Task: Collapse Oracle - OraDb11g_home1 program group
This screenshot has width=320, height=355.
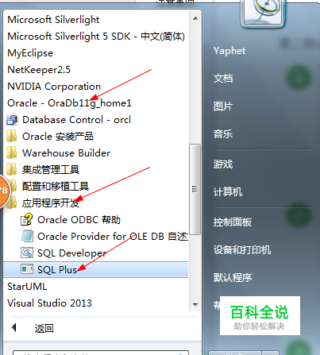Action: click(69, 103)
